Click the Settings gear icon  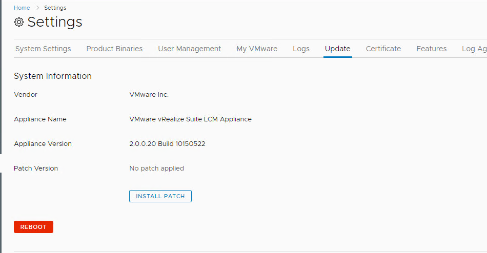point(19,22)
